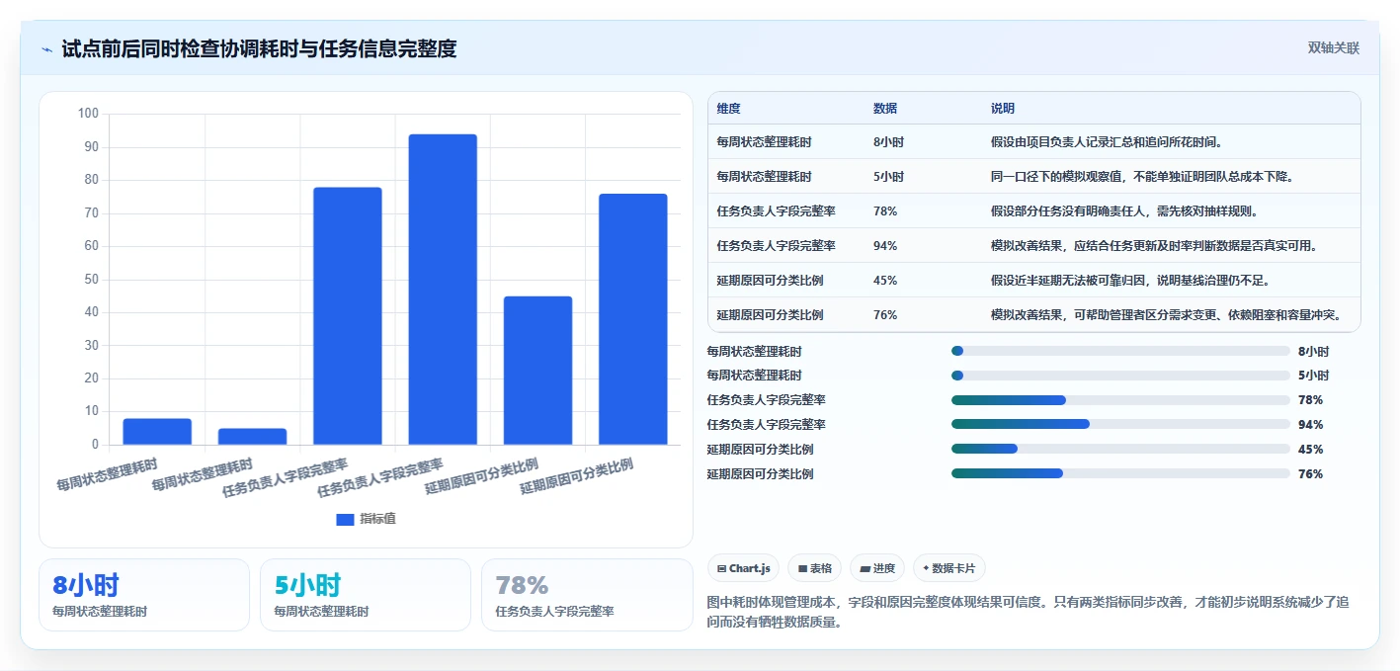Screen dimensions: 1400x671
Task: Click the chart bar reaching 78
Action: click(x=348, y=316)
